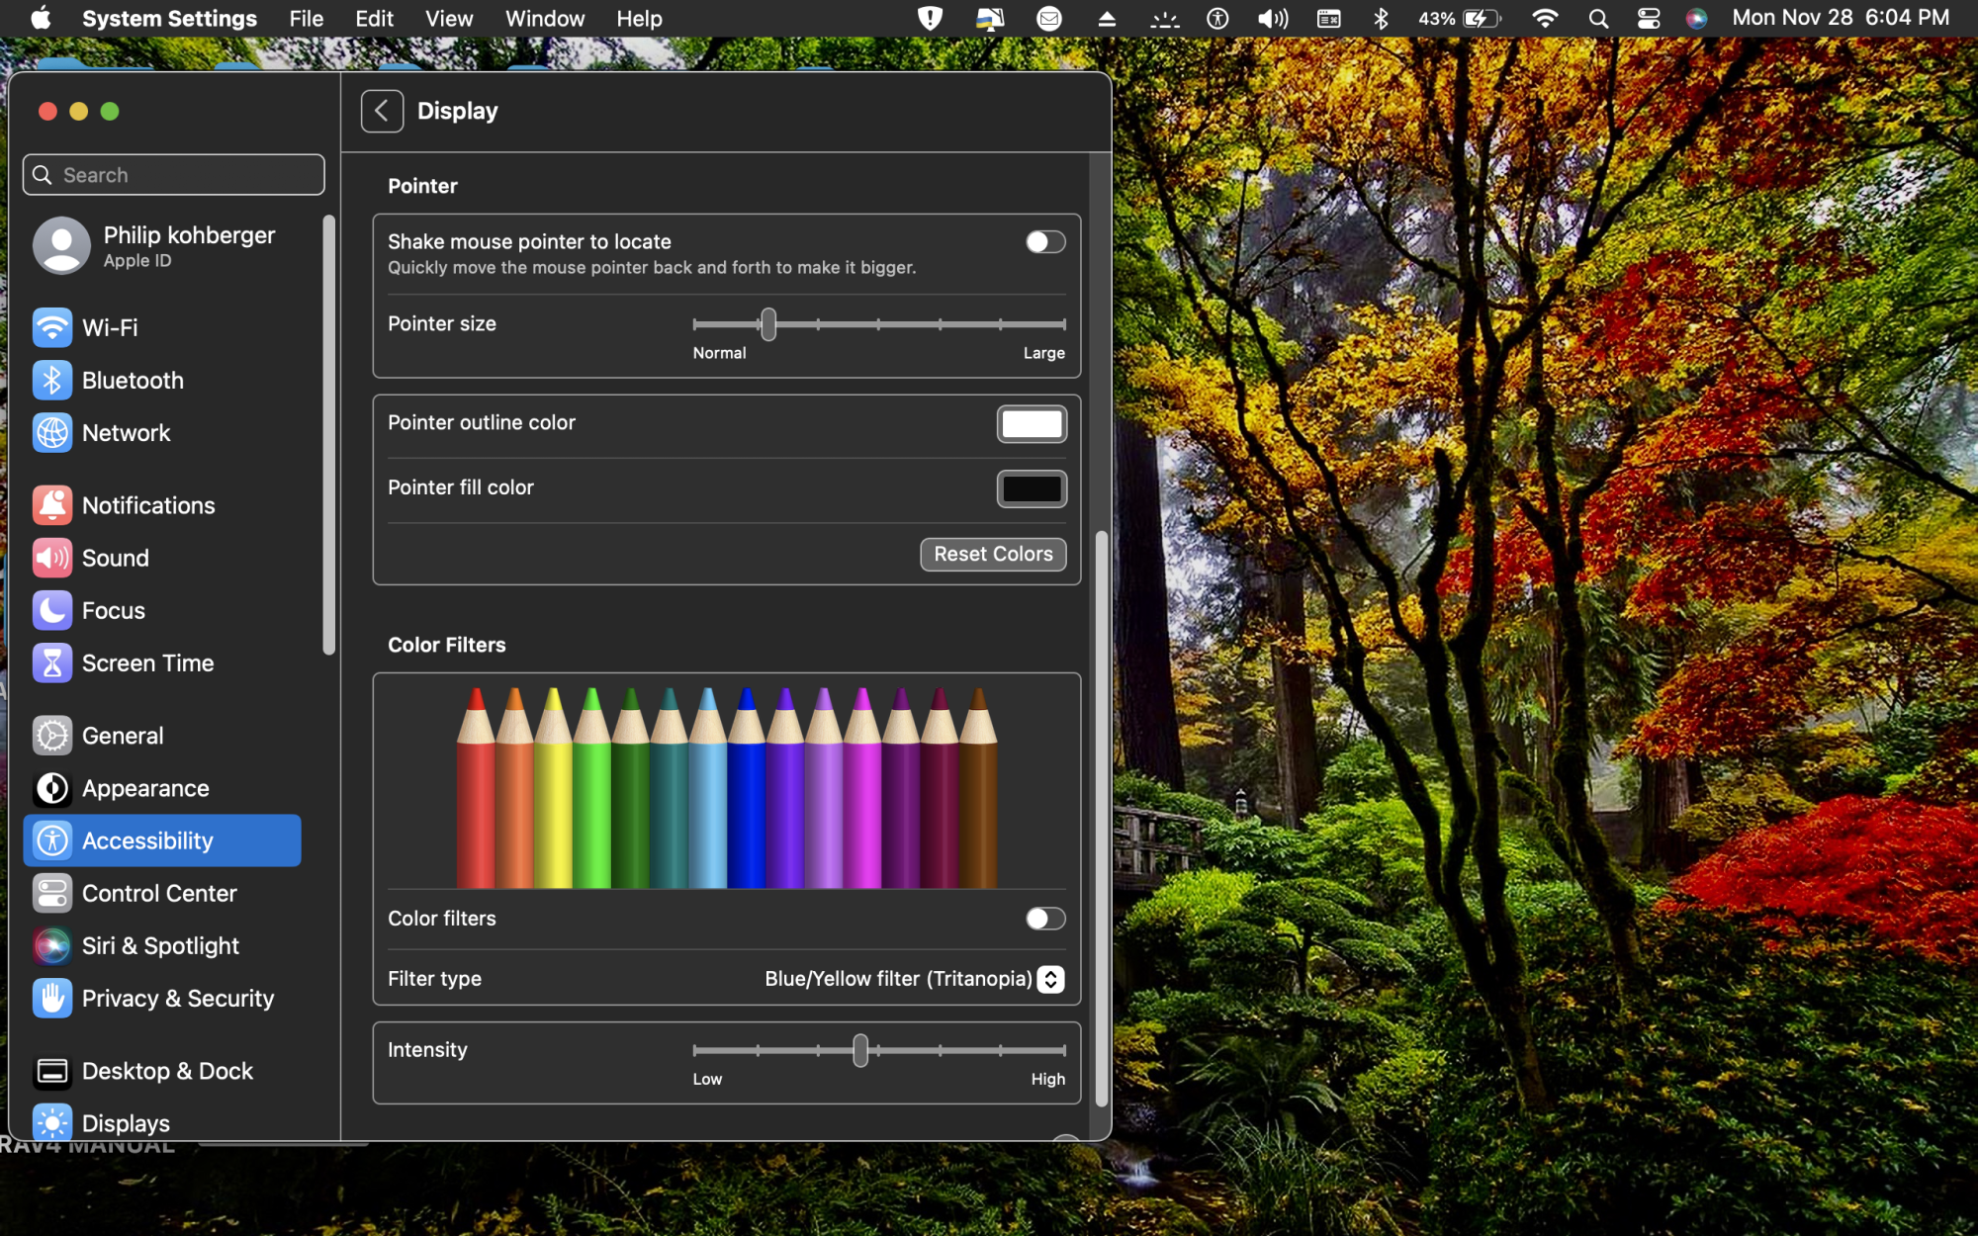Select Bluetooth icon in sidebar
Viewport: 1978px width, 1236px height.
(x=52, y=381)
